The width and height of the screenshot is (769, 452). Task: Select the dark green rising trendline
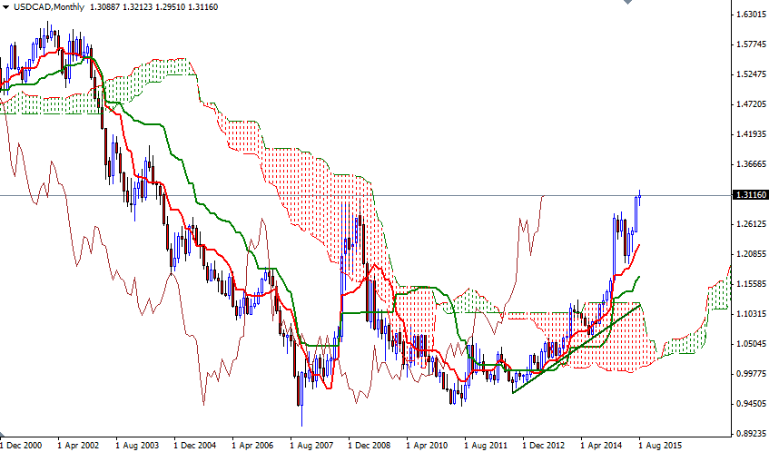point(577,349)
